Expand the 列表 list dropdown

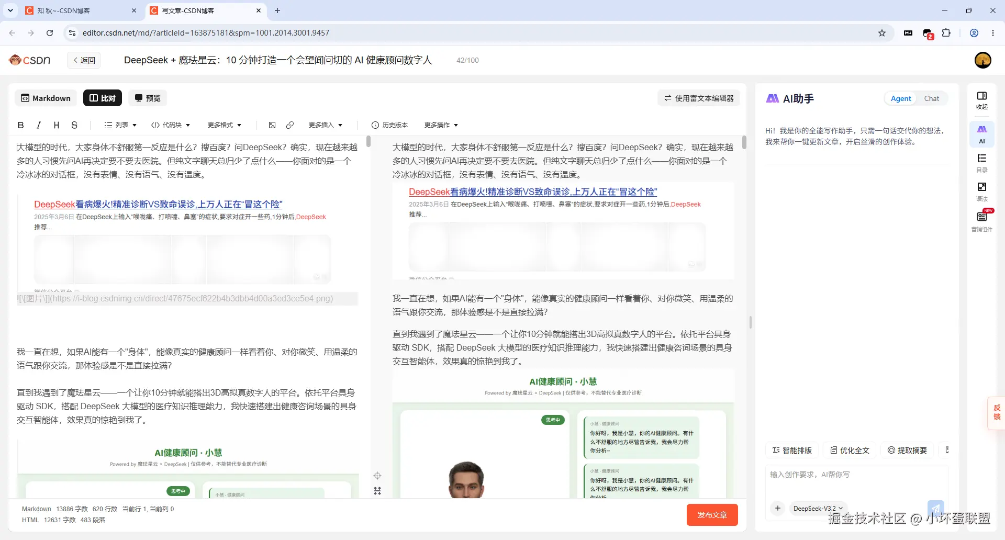tap(120, 125)
